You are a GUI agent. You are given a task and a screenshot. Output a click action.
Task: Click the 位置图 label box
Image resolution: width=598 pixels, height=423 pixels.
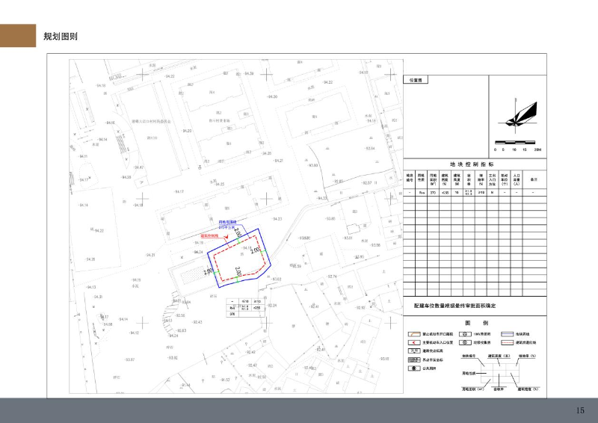416,79
